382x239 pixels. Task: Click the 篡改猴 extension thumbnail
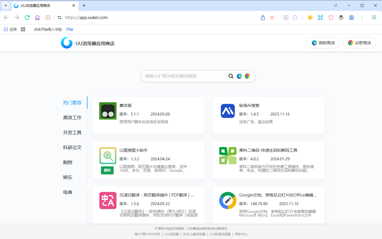pyautogui.click(x=108, y=111)
